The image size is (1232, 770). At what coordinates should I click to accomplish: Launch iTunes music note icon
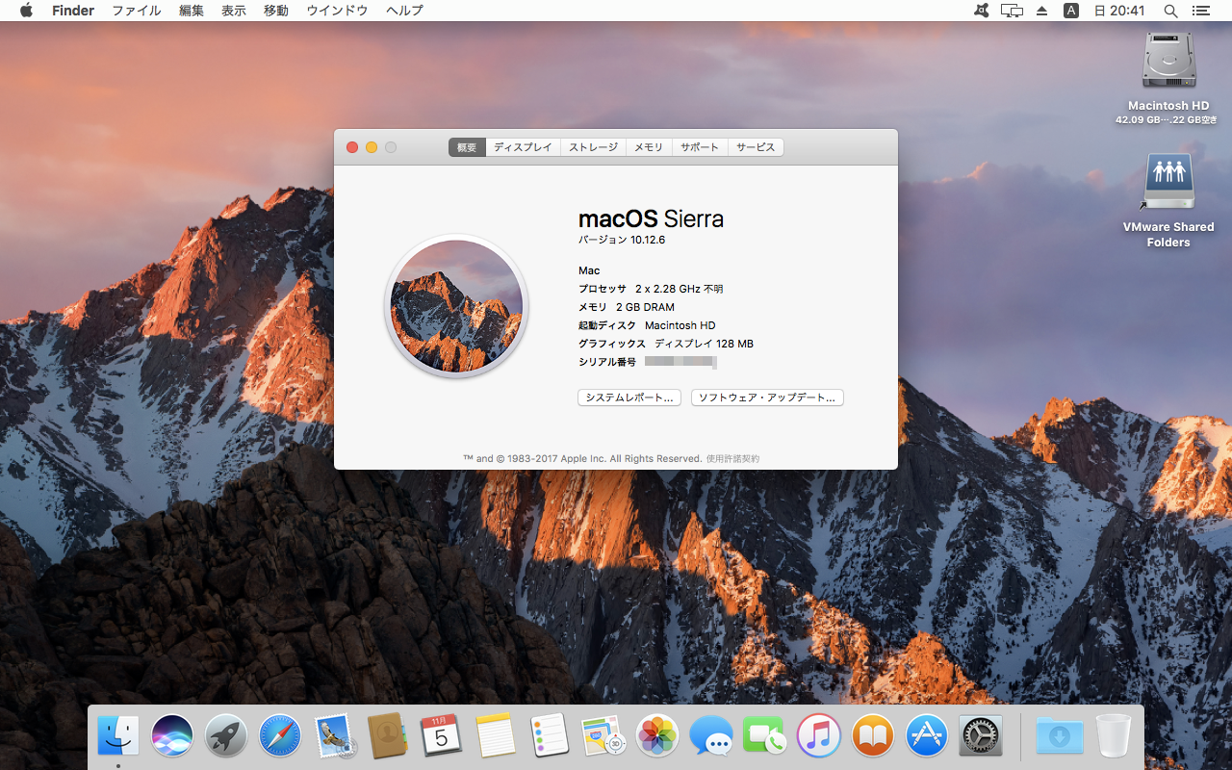click(x=819, y=736)
